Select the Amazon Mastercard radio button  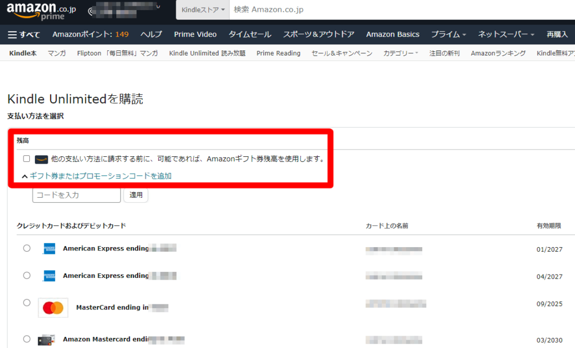coord(27,339)
